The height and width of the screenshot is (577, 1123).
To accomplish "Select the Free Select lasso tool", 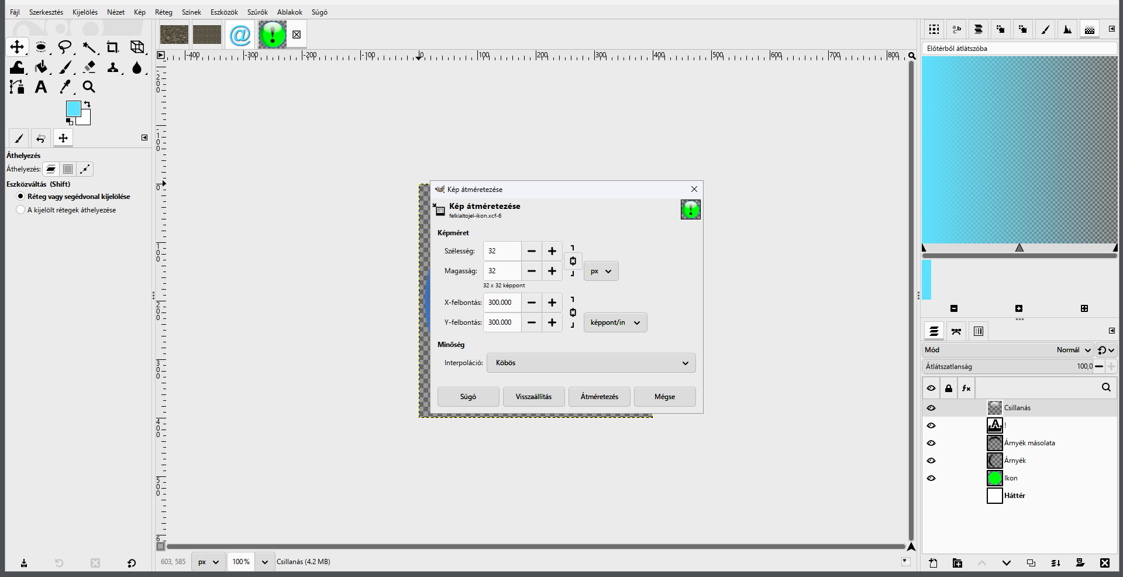I will pos(65,47).
